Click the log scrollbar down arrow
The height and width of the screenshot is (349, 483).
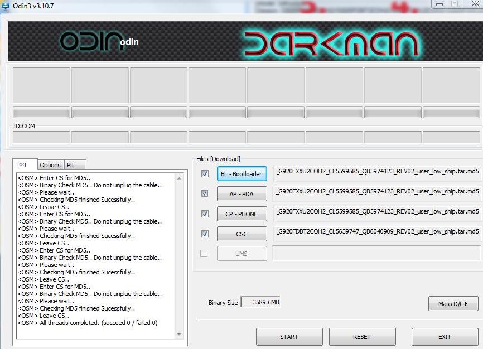click(x=179, y=334)
